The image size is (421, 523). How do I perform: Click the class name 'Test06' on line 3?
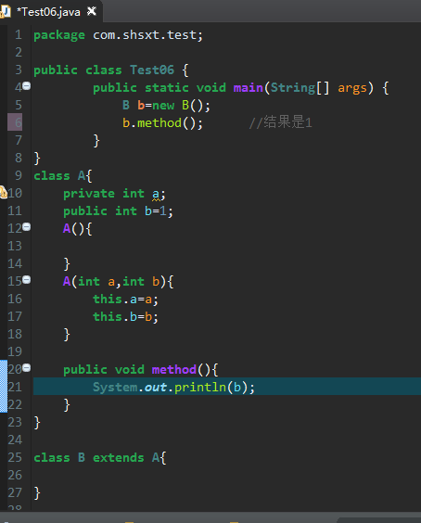coord(152,70)
